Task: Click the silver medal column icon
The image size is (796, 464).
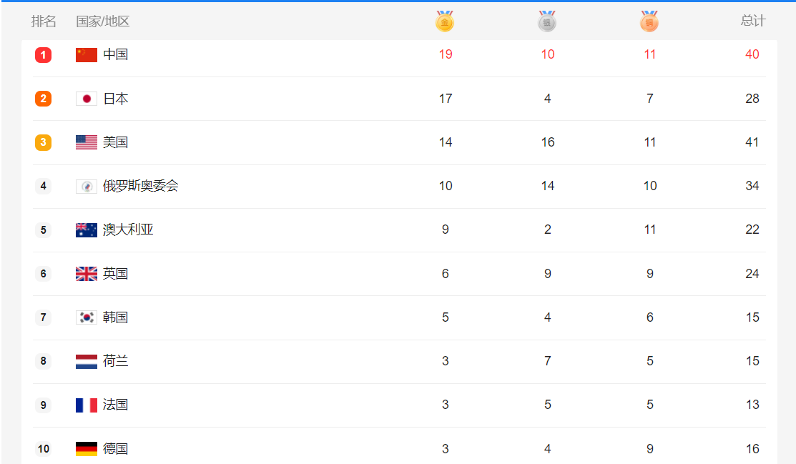Action: [x=546, y=21]
